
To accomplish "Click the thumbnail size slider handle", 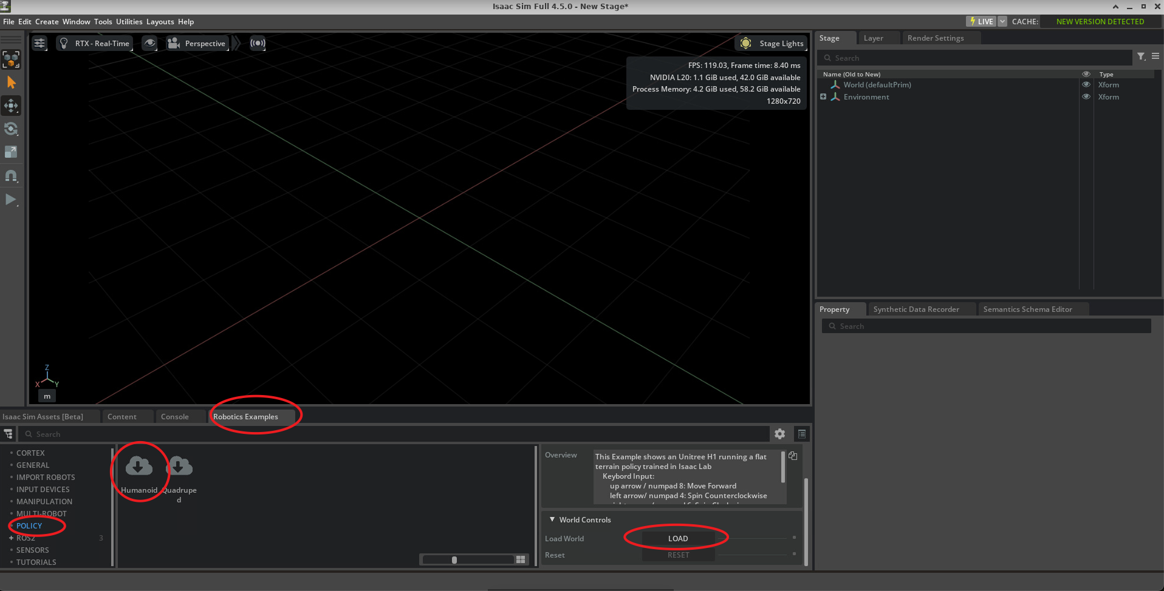I will click(454, 560).
